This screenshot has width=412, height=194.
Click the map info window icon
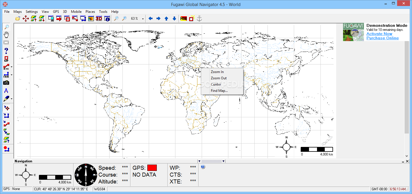point(107,19)
